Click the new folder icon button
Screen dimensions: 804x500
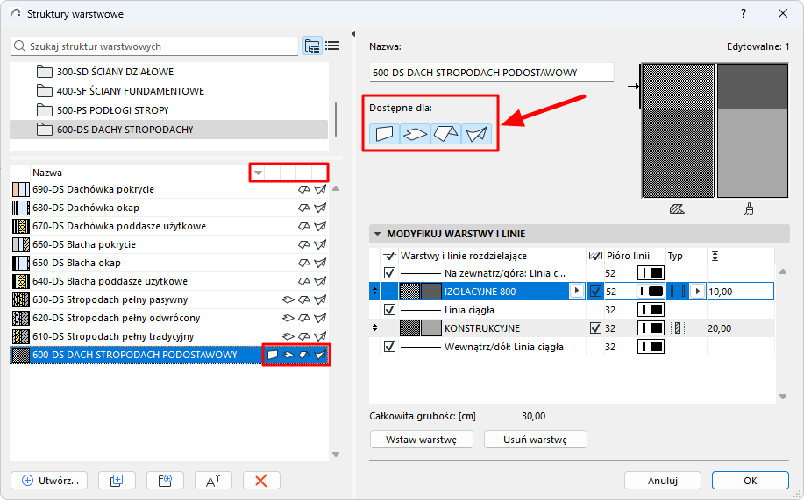[x=165, y=481]
